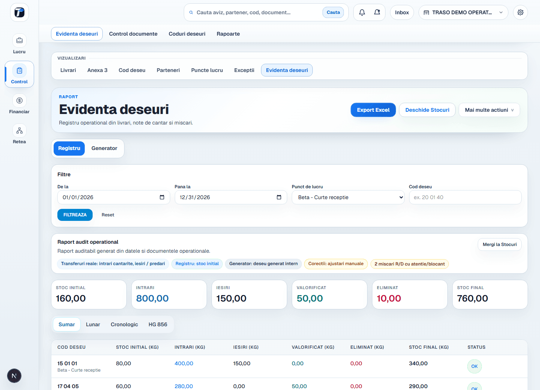Click intrari value 400,00
Screen dimensions: 540x390
[x=184, y=363]
